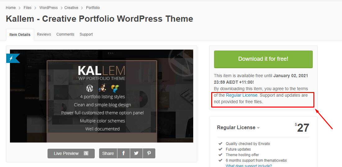Share on Twitter icon button
This screenshot has width=342, height=167.
(x=136, y=153)
